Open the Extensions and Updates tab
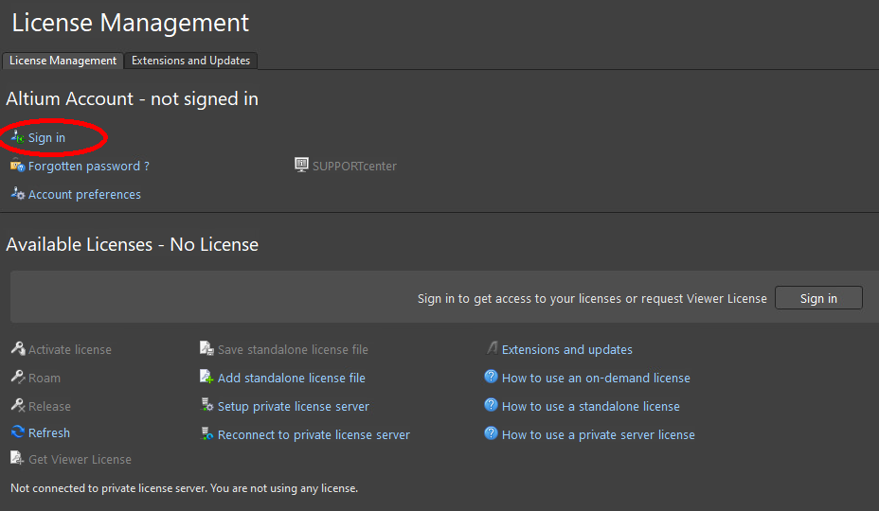The width and height of the screenshot is (879, 511). point(190,61)
